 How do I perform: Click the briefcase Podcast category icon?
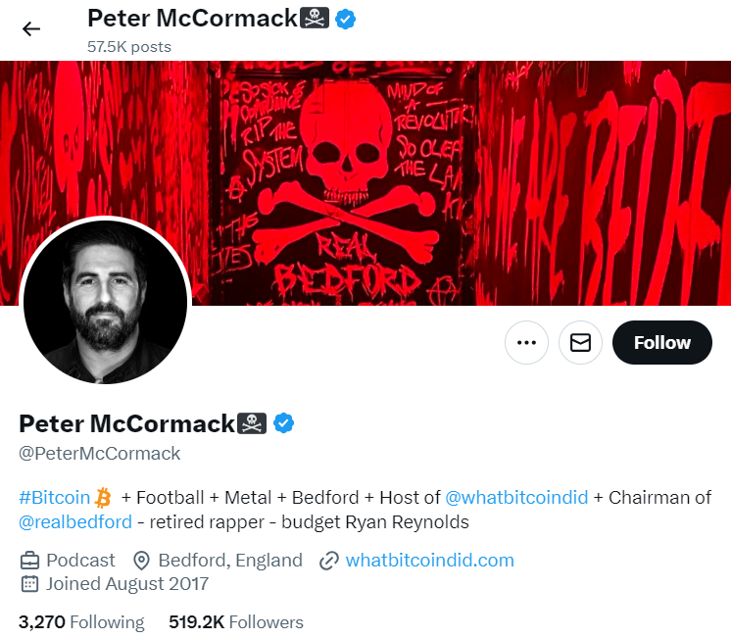point(29,561)
